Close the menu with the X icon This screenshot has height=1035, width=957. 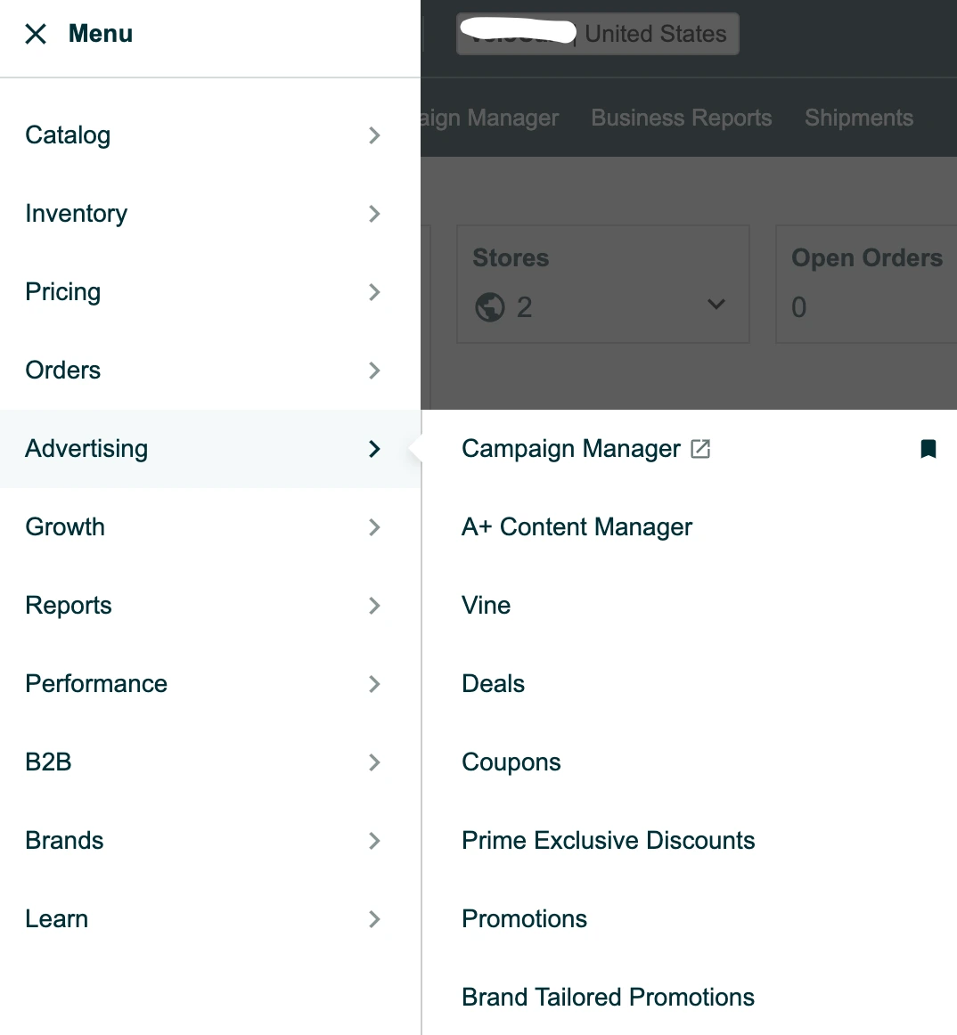click(x=36, y=34)
